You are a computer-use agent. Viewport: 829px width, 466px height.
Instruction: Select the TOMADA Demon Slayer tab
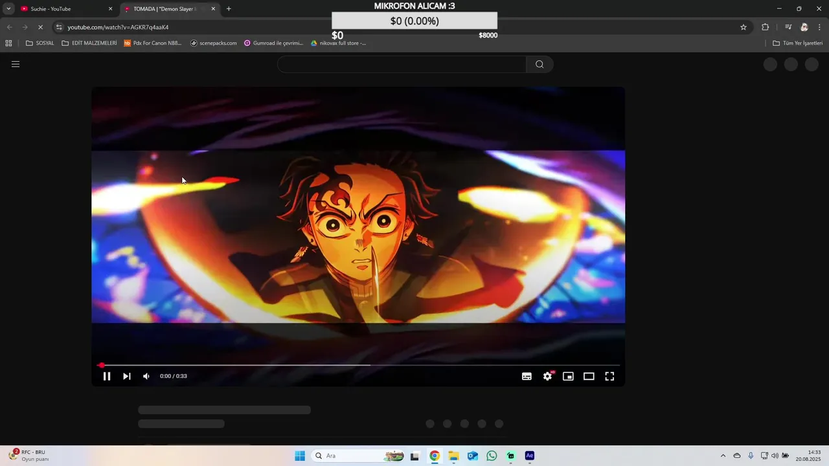point(165,9)
